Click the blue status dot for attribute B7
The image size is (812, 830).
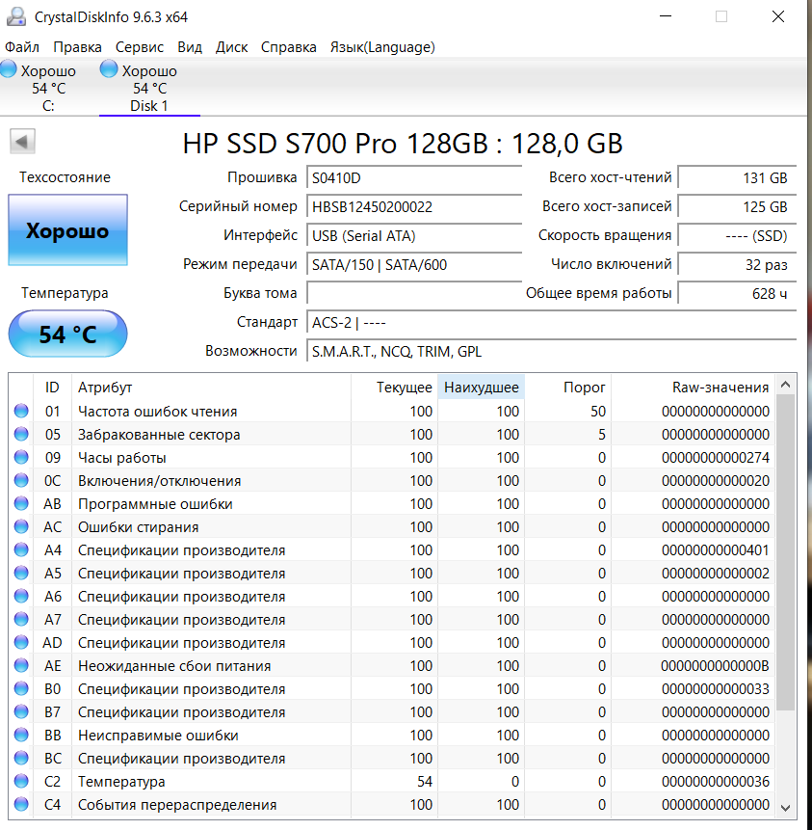(21, 712)
